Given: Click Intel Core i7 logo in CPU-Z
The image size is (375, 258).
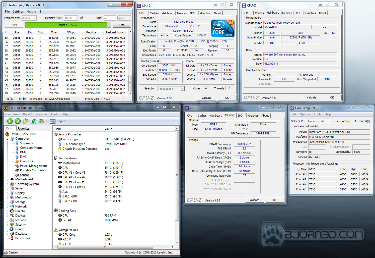Looking at the screenshot, I should click(x=223, y=28).
